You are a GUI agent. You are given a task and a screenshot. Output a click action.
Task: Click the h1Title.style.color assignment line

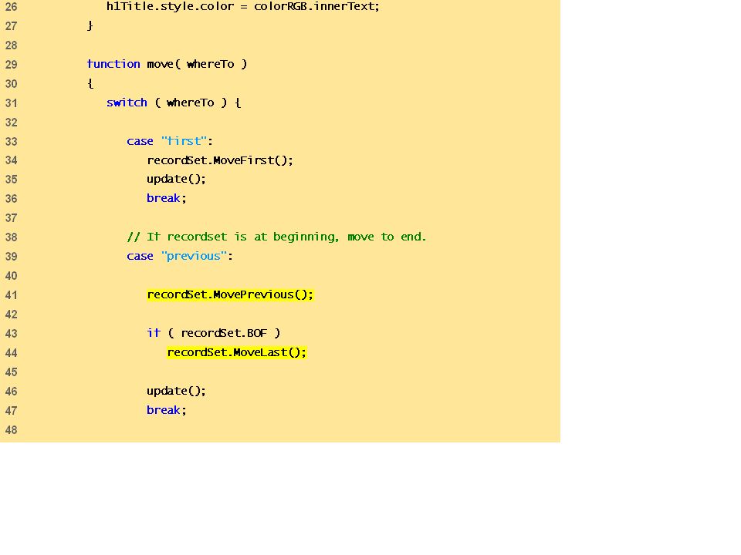[243, 7]
